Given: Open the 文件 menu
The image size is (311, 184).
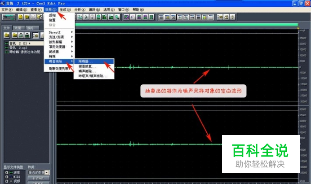Looking at the screenshot, I should pos(7,9).
